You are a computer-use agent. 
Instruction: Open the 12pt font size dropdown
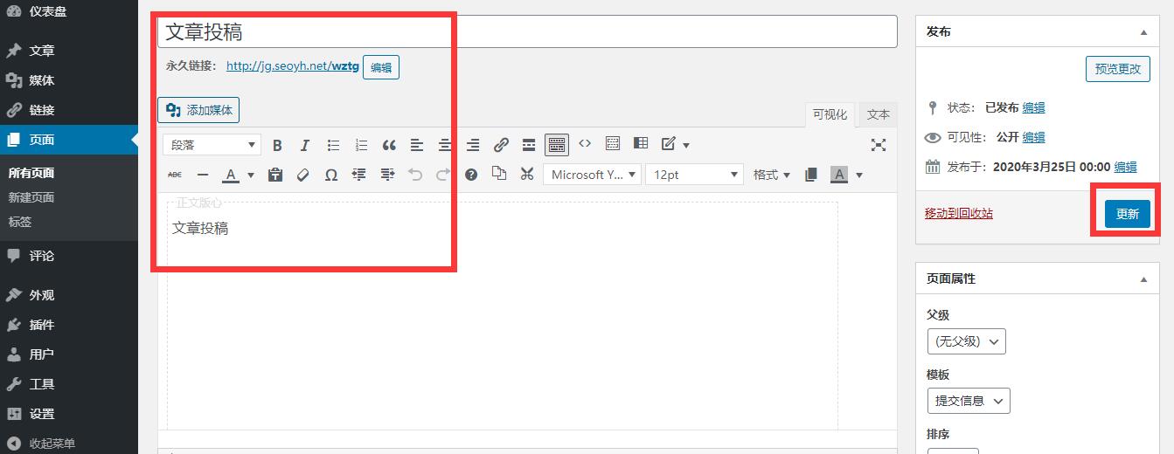695,175
